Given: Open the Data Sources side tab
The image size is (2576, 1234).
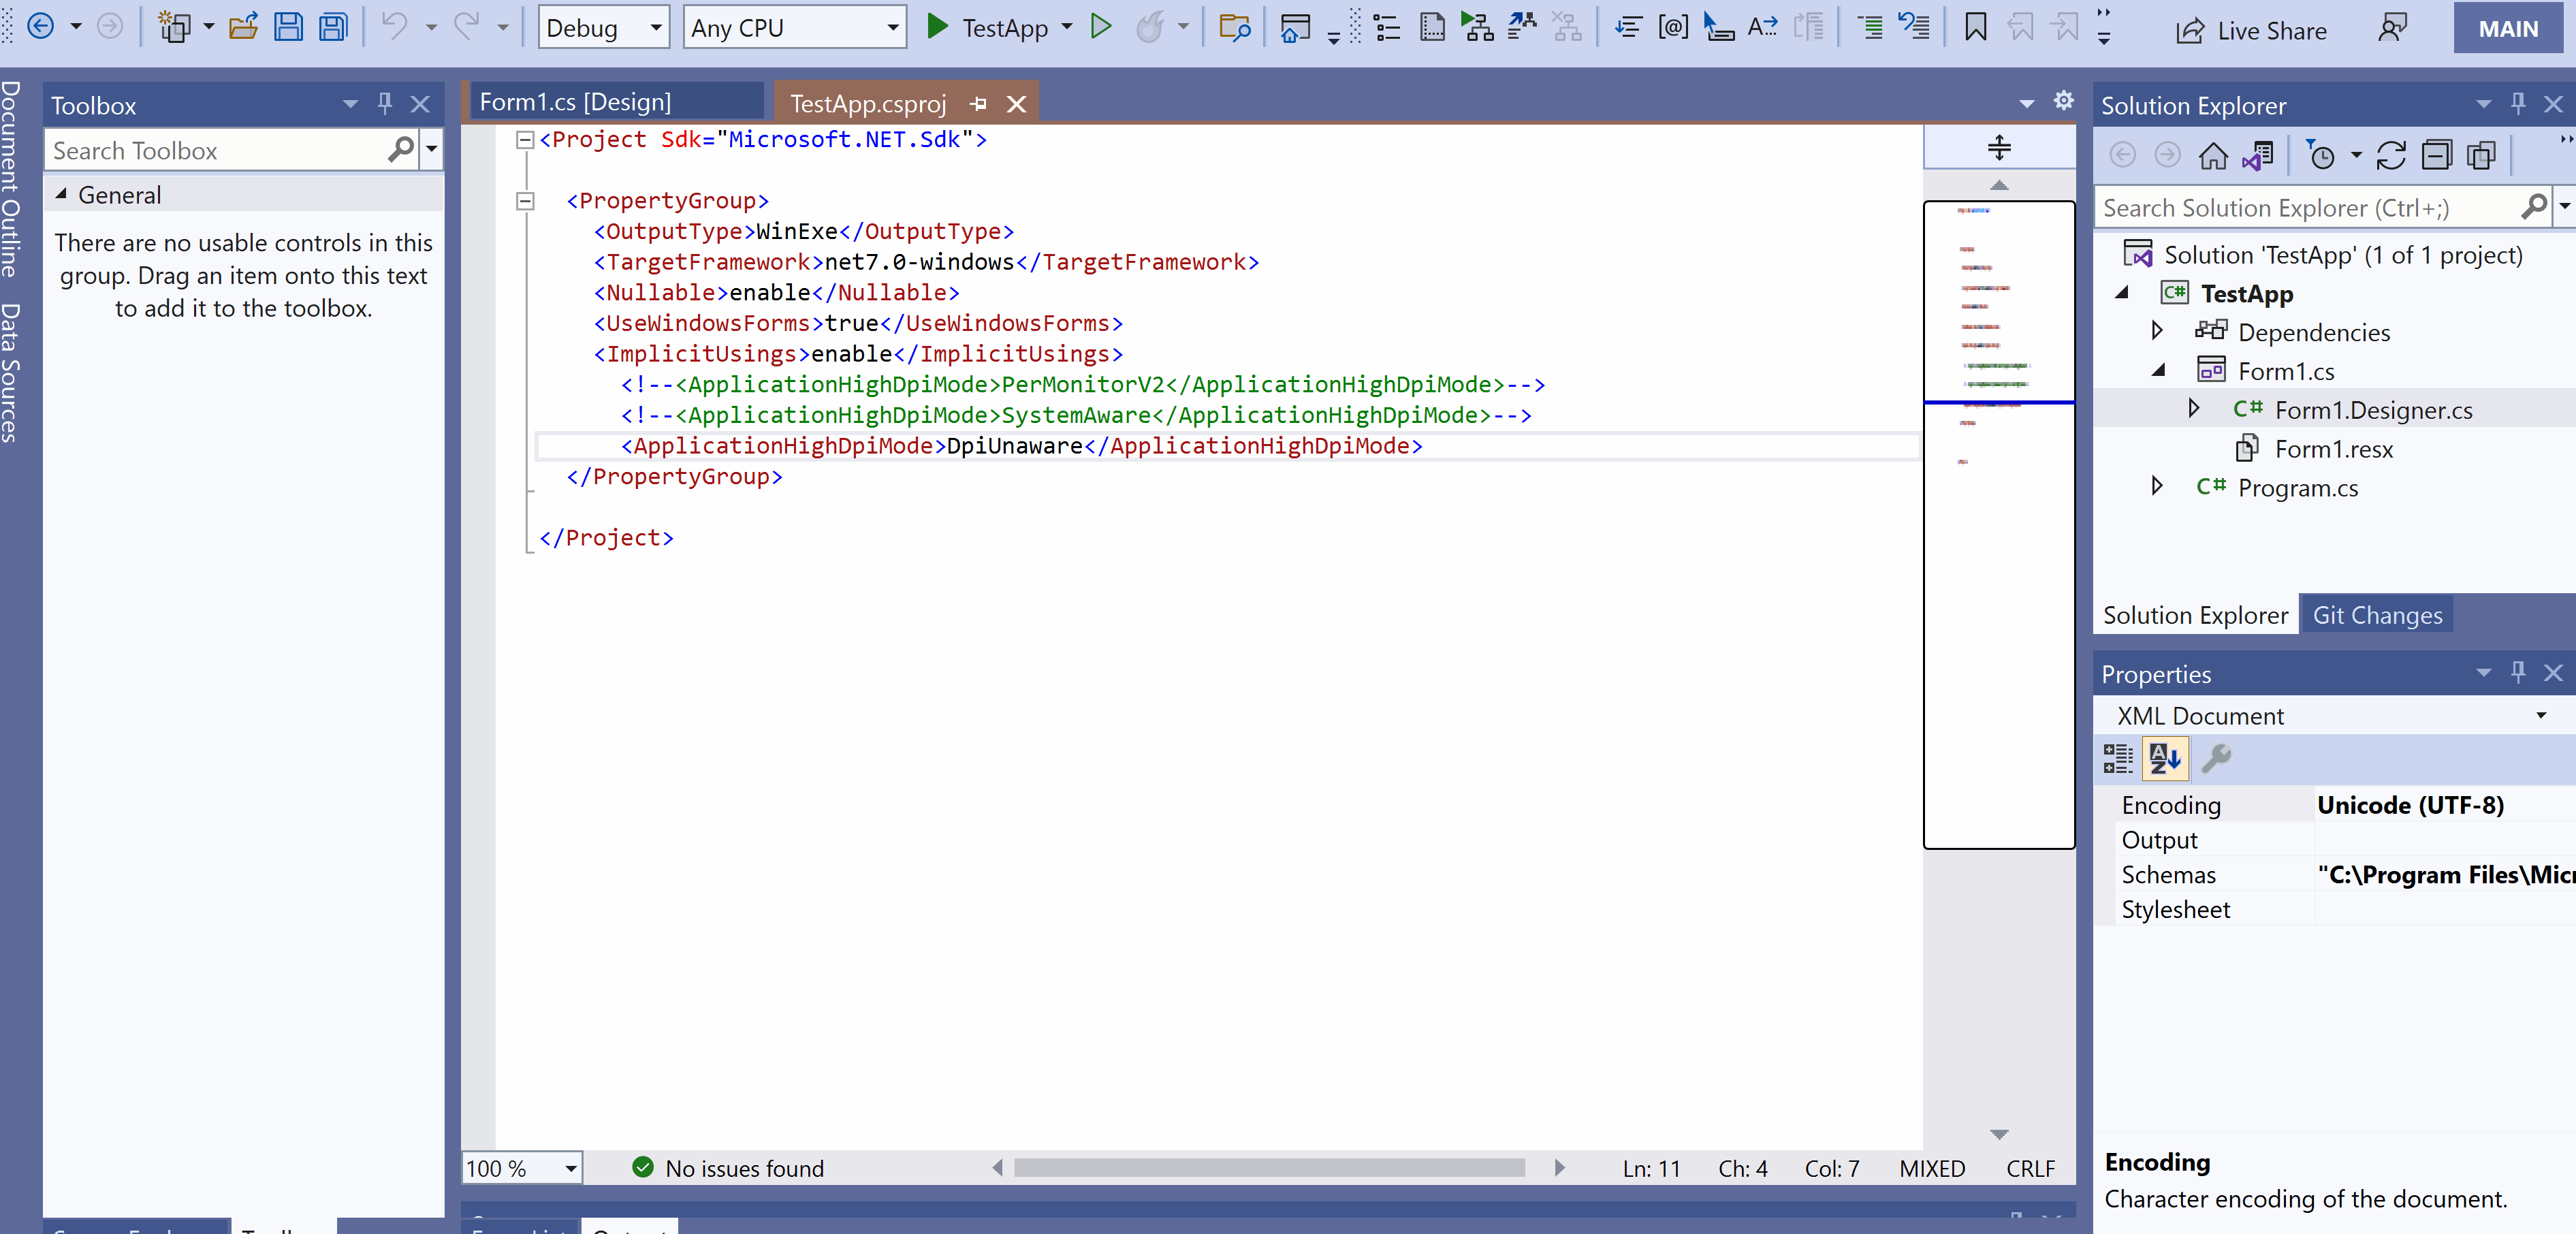Looking at the screenshot, I should point(11,372).
